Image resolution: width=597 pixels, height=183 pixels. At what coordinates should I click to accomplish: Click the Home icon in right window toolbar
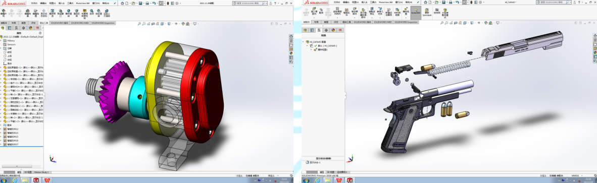pyautogui.click(x=425, y=3)
